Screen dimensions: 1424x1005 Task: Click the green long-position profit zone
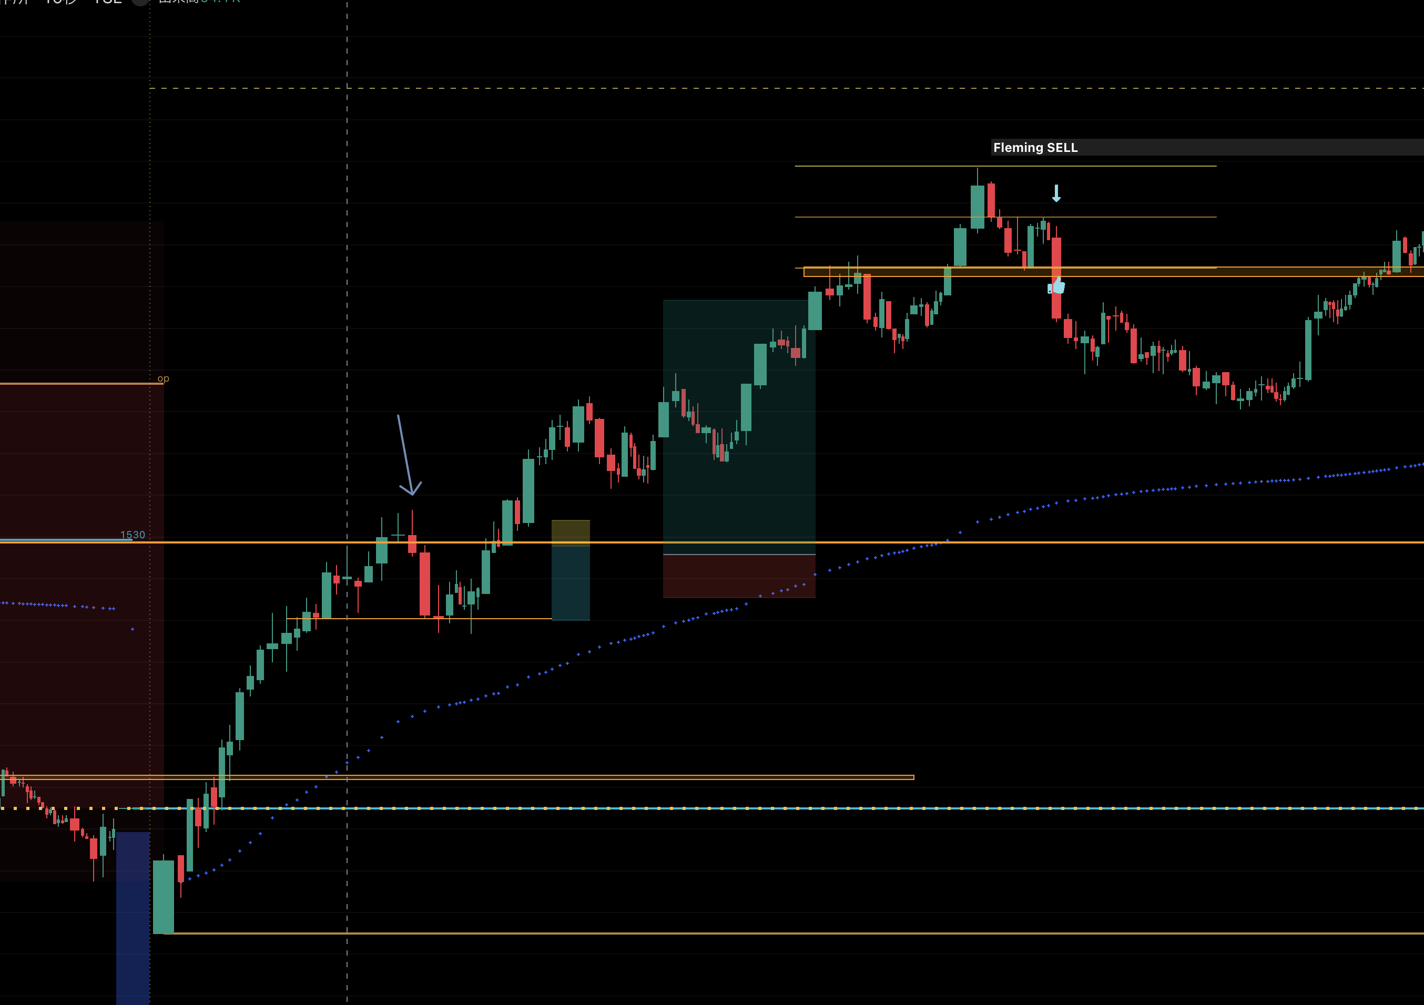pyautogui.click(x=739, y=427)
